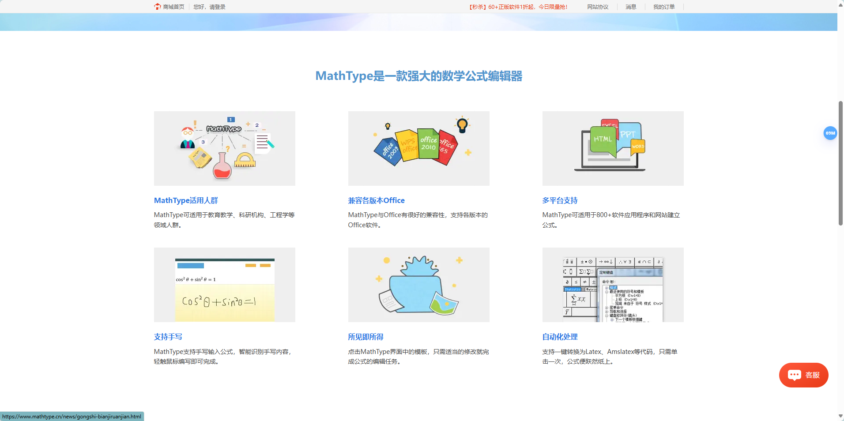
Task: Click the chat bubble icon in 客服 button
Action: [795, 375]
